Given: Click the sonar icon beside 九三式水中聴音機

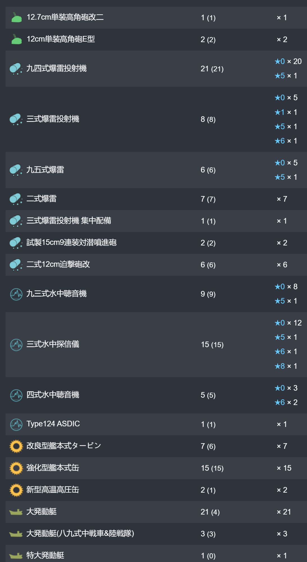Looking at the screenshot, I should point(16,294).
